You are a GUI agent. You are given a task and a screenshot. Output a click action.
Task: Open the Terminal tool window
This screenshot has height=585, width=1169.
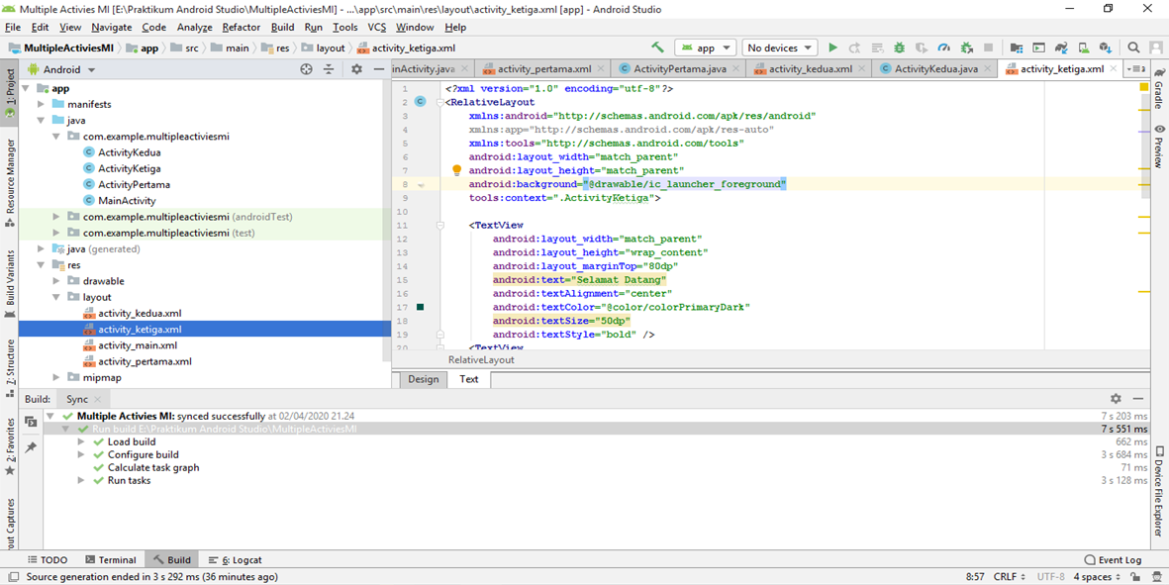(110, 559)
